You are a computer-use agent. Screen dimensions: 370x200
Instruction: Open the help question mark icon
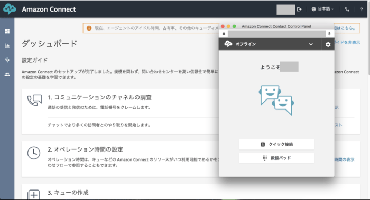point(361,9)
